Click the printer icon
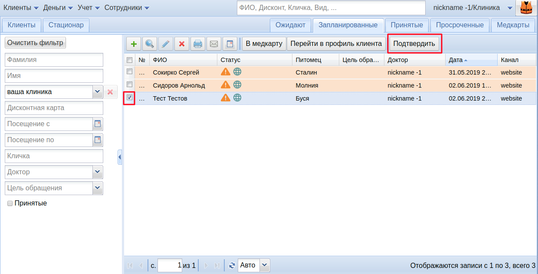The width and height of the screenshot is (538, 274). (x=198, y=44)
